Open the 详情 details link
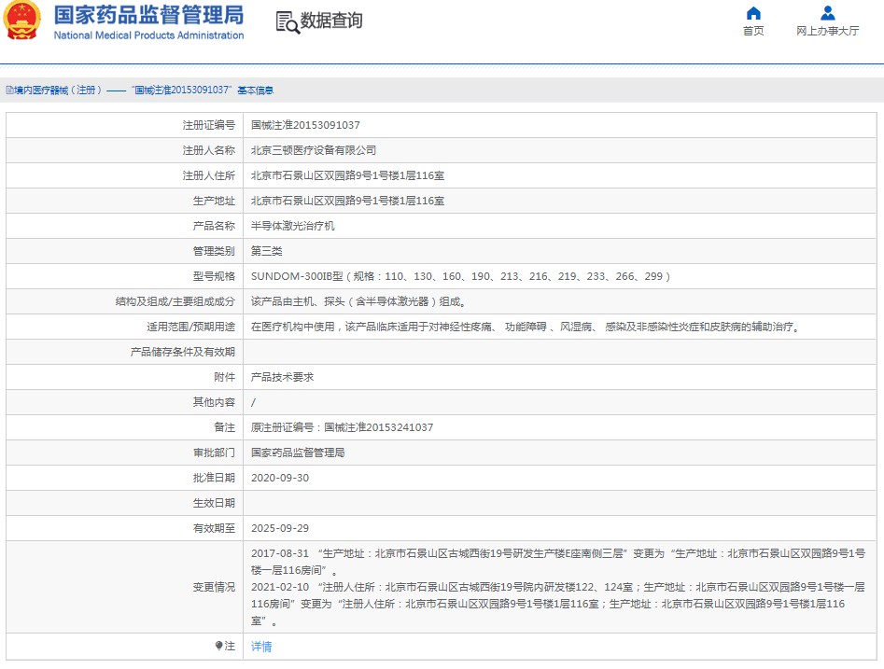The height and width of the screenshot is (669, 884). click(261, 647)
